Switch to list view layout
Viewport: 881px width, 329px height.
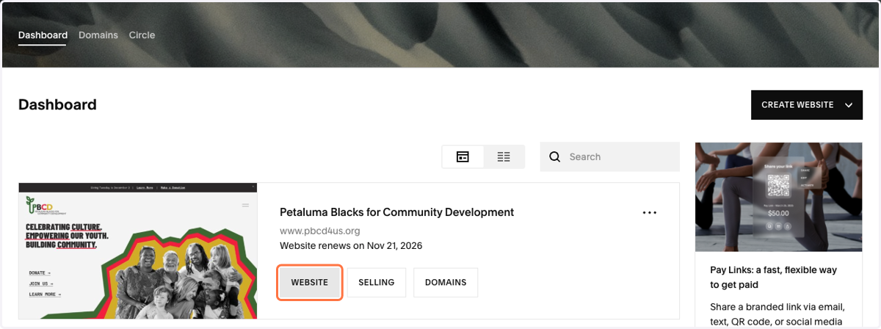pos(504,156)
